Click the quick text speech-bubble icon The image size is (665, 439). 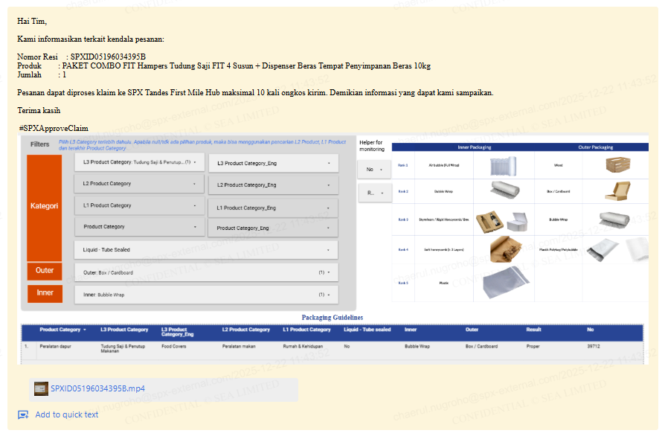(x=23, y=415)
